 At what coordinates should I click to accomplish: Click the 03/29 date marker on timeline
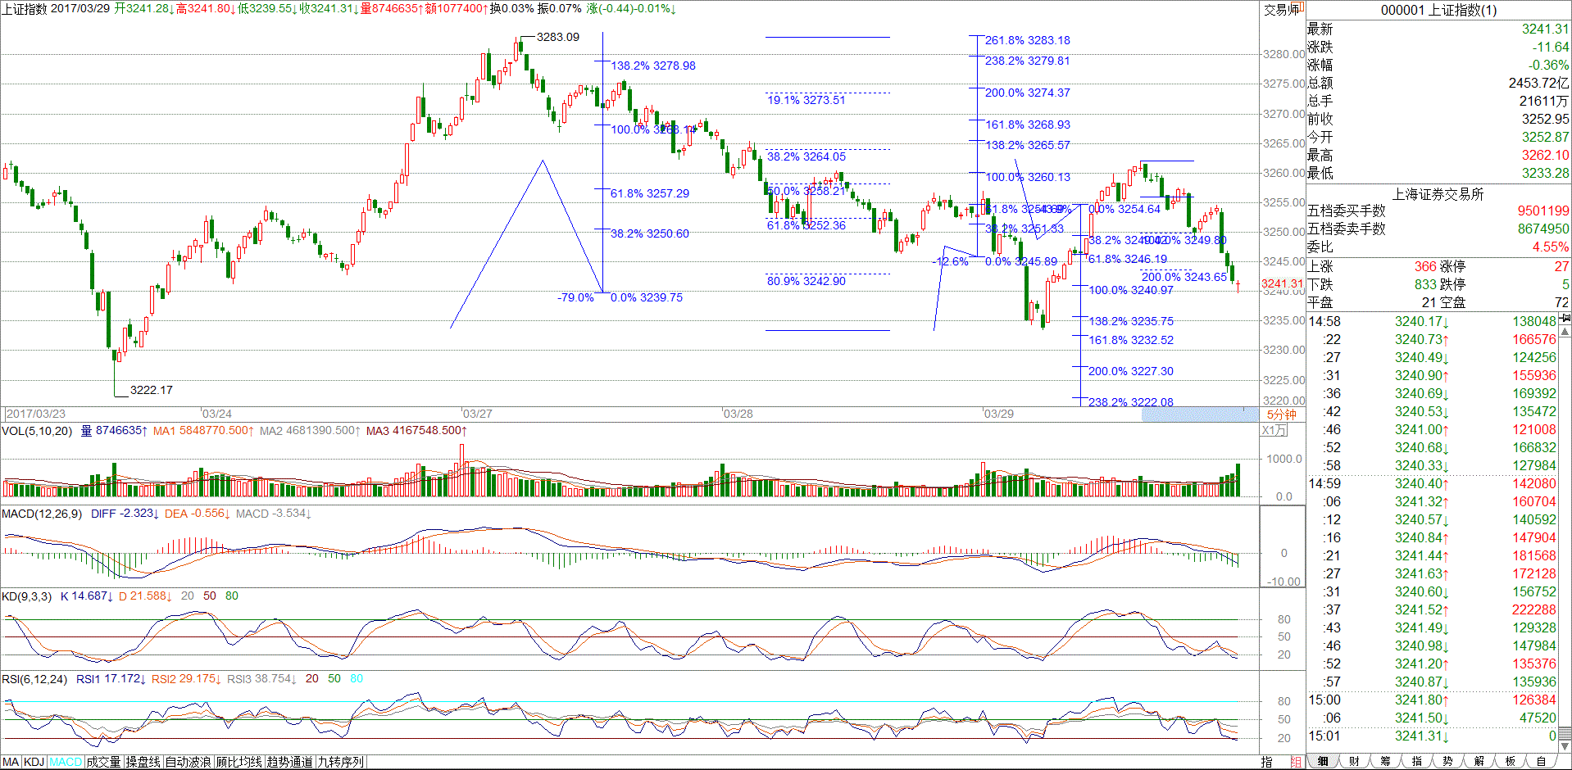(998, 414)
